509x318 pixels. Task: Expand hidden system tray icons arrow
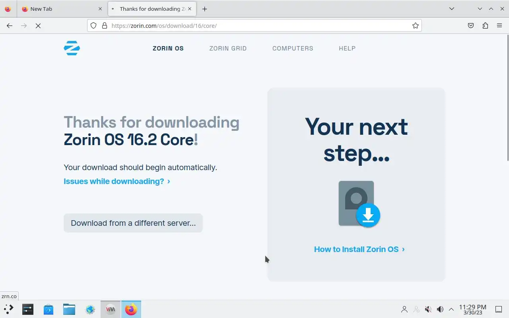coord(451,309)
